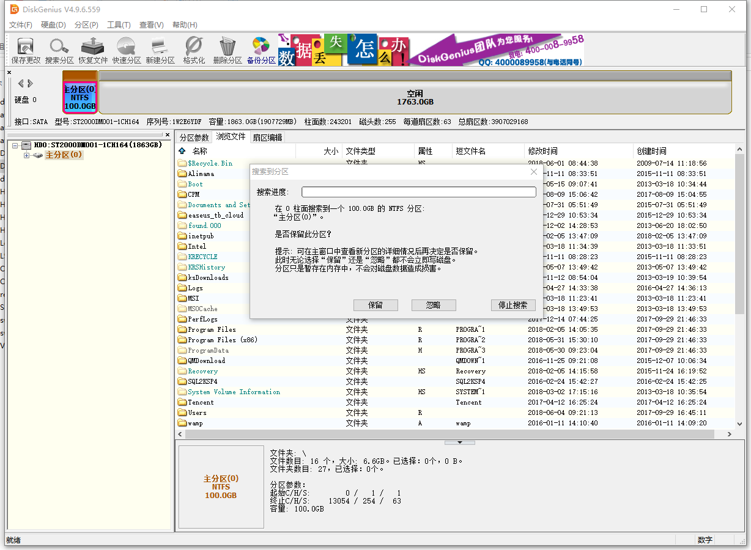Open the 工具(T) menu
751x550 pixels.
click(x=119, y=25)
